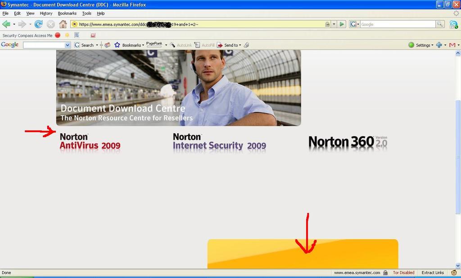Click the Document Download Centre banner image

click(178, 88)
